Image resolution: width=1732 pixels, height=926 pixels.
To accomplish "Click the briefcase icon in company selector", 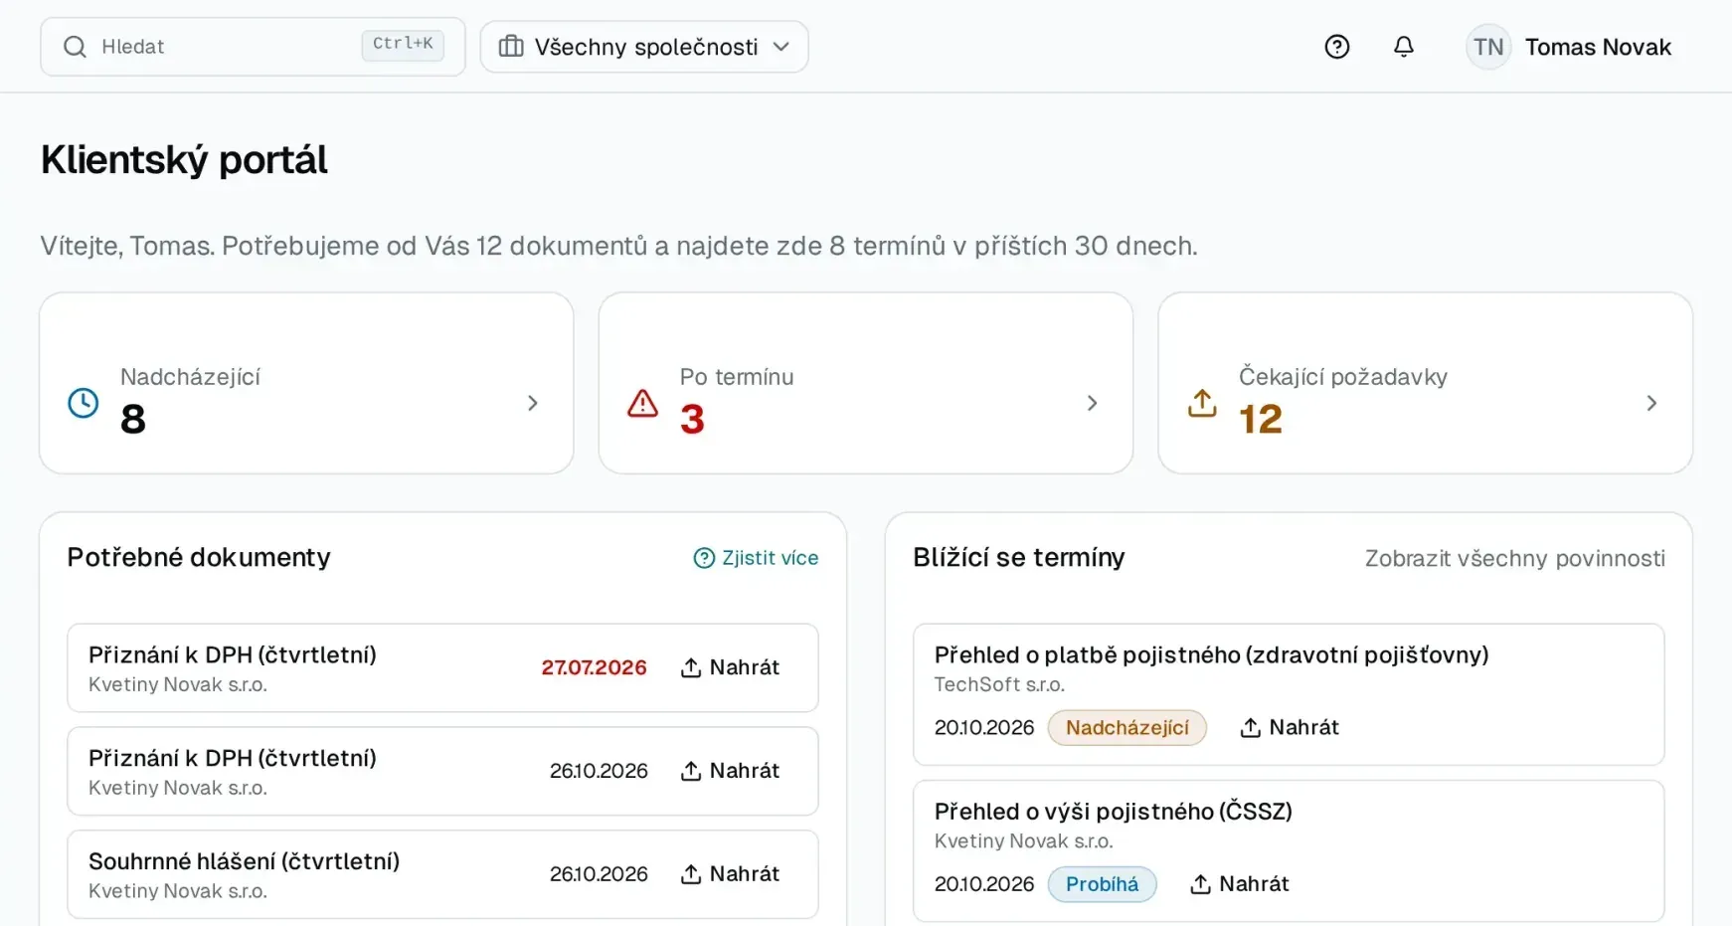I will click(511, 47).
